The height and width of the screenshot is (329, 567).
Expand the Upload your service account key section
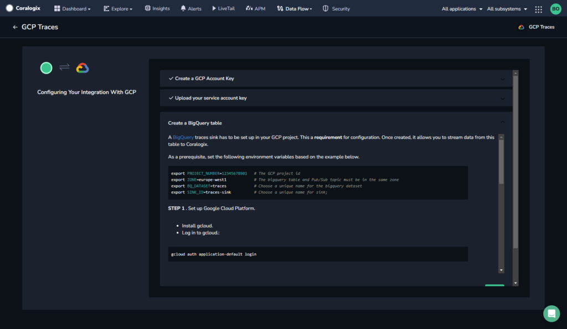tap(336, 98)
